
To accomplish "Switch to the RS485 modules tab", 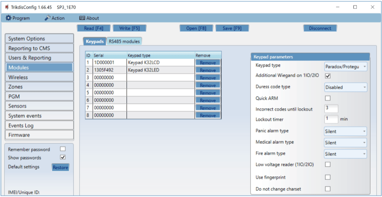I will click(124, 41).
